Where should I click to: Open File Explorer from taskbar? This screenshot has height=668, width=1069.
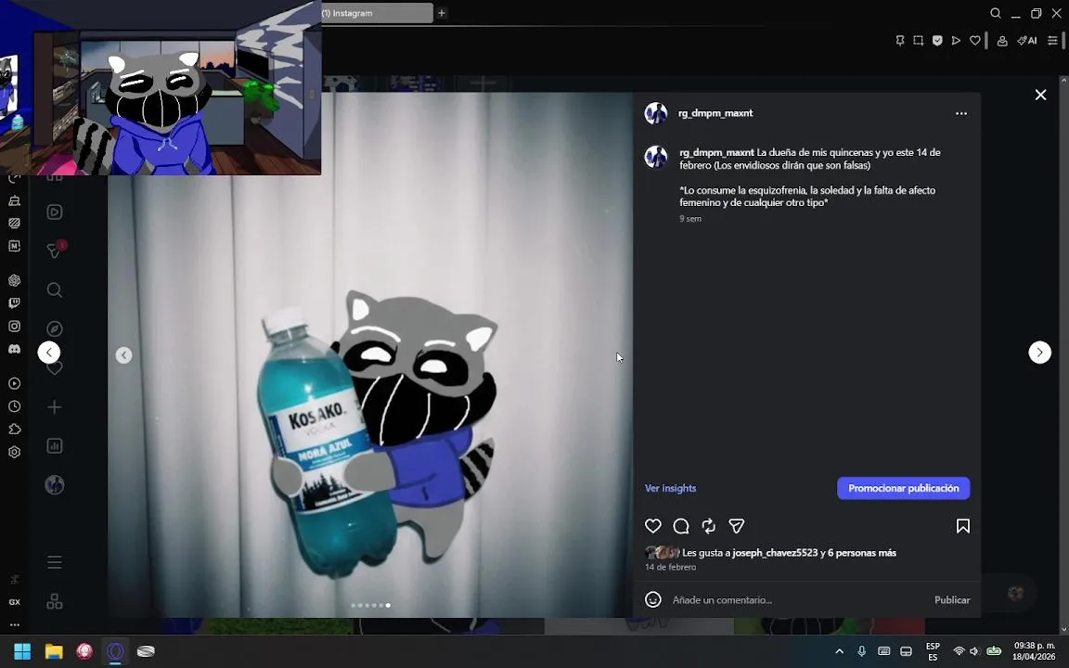[54, 651]
